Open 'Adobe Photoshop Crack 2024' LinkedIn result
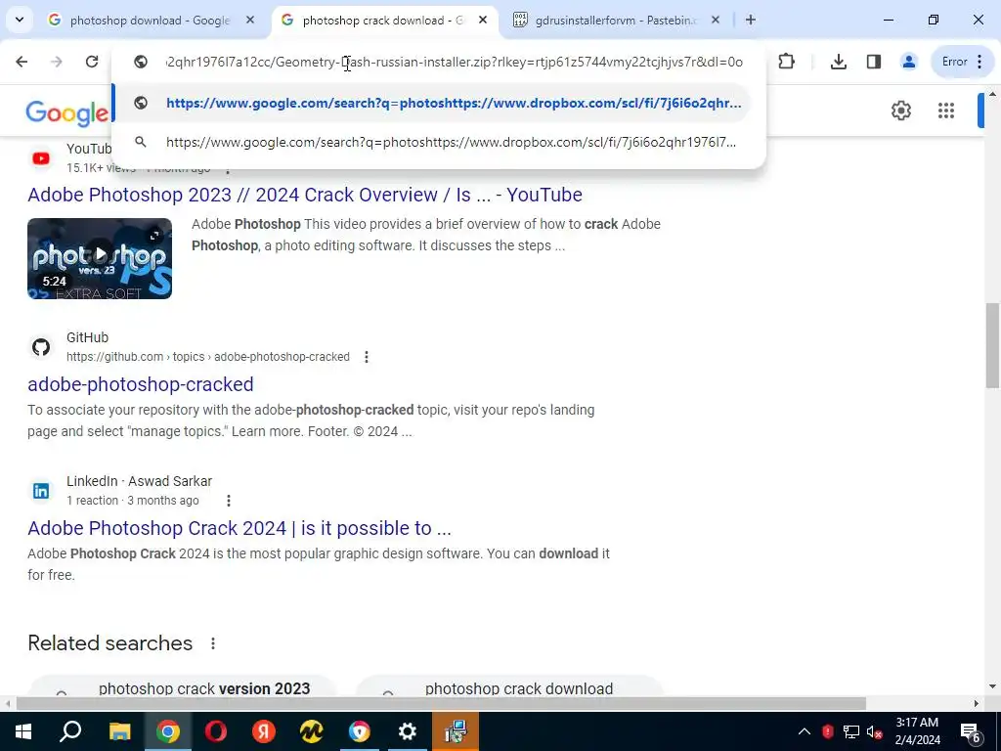The height and width of the screenshot is (751, 1001). pyautogui.click(x=239, y=528)
